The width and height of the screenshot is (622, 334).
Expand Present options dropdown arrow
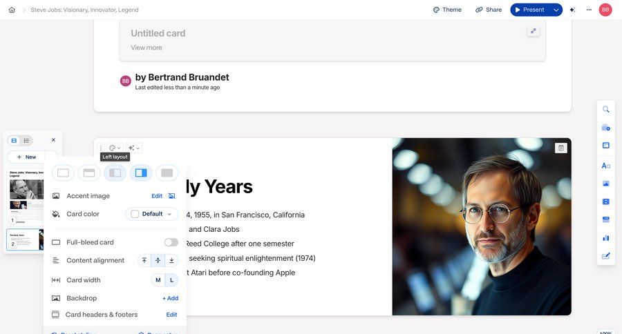(556, 10)
